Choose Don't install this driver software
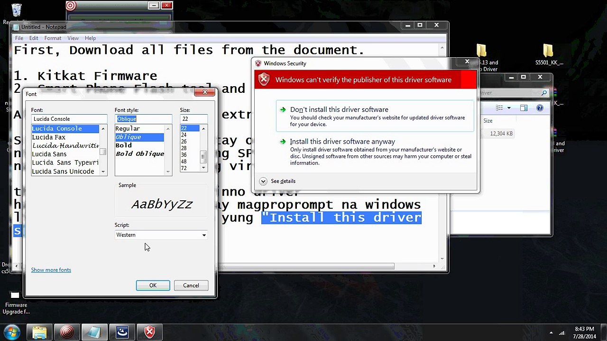Screen dimensions: 607x341 [375, 116]
